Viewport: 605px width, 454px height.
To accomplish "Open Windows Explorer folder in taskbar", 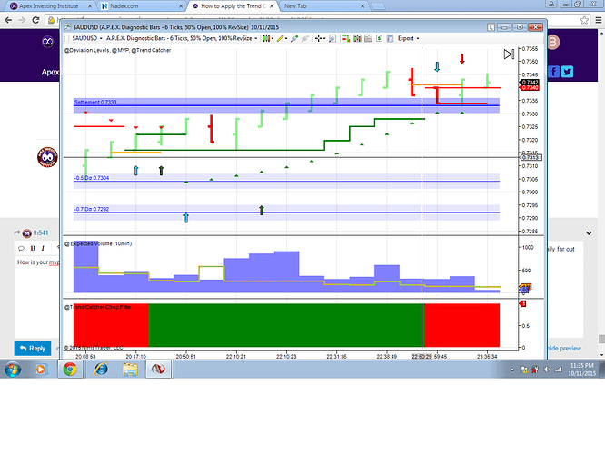I will point(130,370).
